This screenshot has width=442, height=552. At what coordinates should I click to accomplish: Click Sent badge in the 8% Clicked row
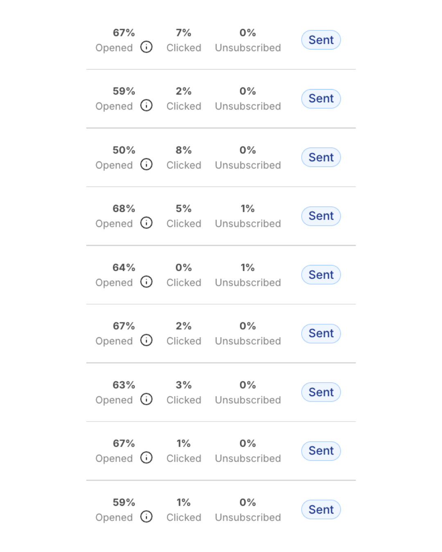321,157
